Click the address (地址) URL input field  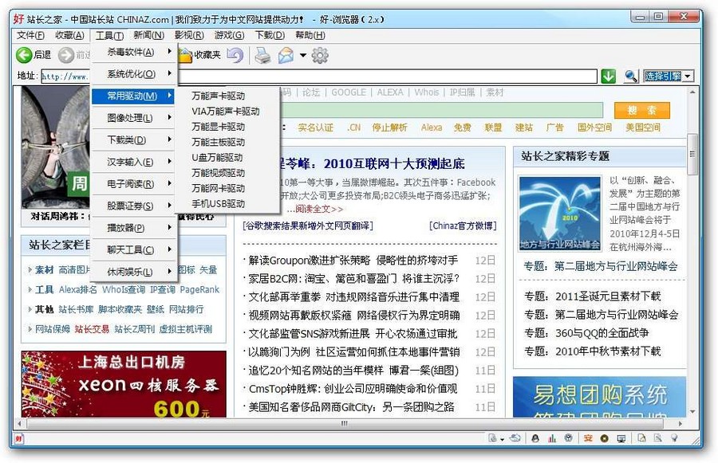point(318,77)
